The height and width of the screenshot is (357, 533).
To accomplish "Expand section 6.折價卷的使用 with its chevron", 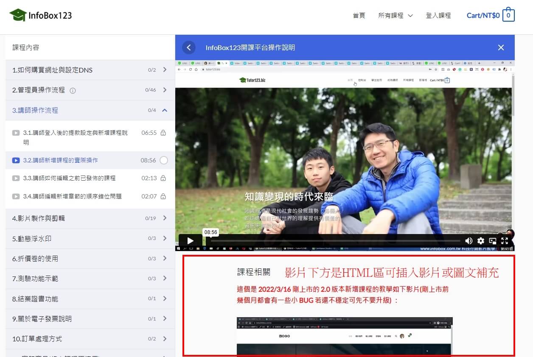I will tap(165, 259).
